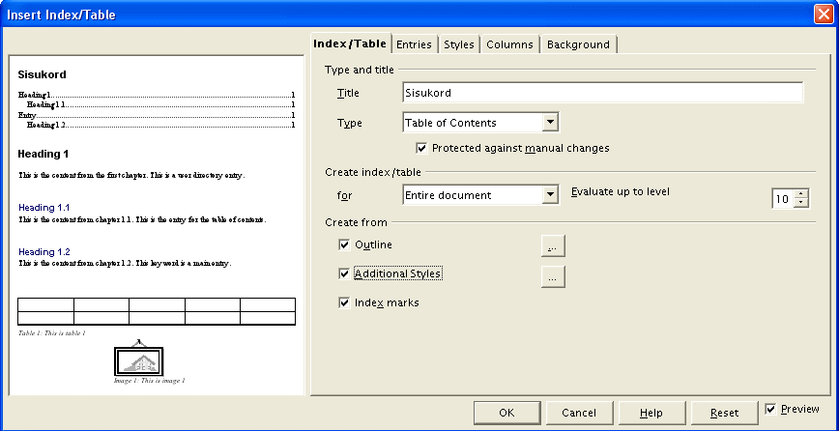Close the Insert Index/Table dialog

click(824, 14)
